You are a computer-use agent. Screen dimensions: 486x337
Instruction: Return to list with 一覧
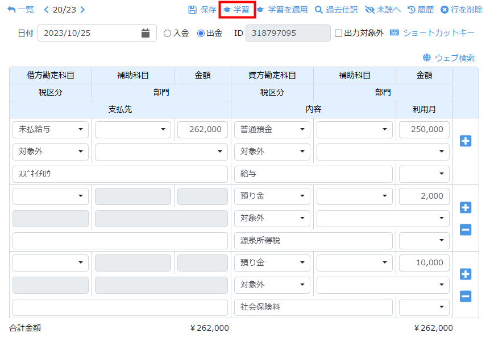pos(21,10)
